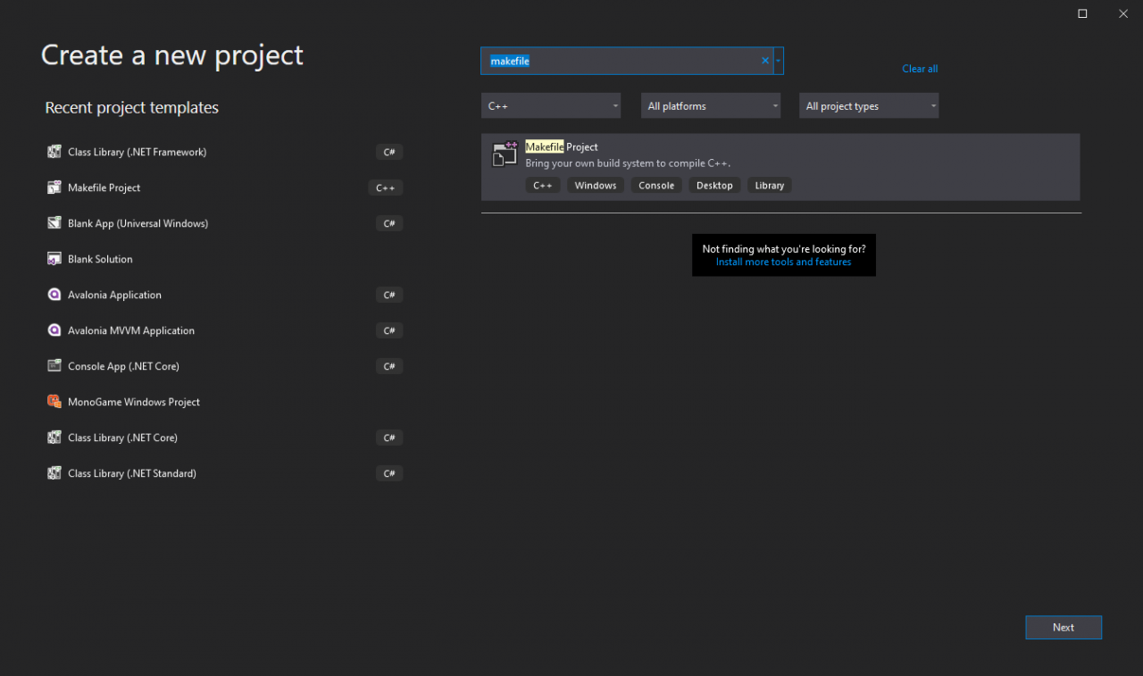
Task: Click the Blank App (Universal Windows) icon
Action: pyautogui.click(x=54, y=223)
